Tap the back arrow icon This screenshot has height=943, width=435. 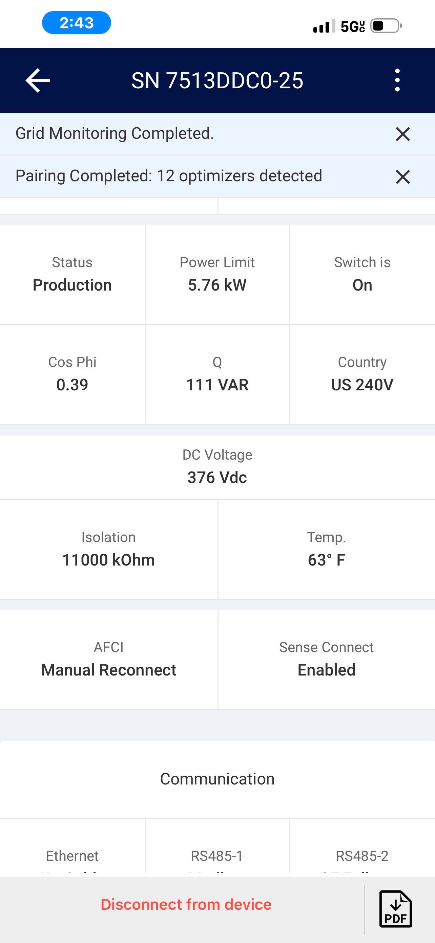pos(38,80)
